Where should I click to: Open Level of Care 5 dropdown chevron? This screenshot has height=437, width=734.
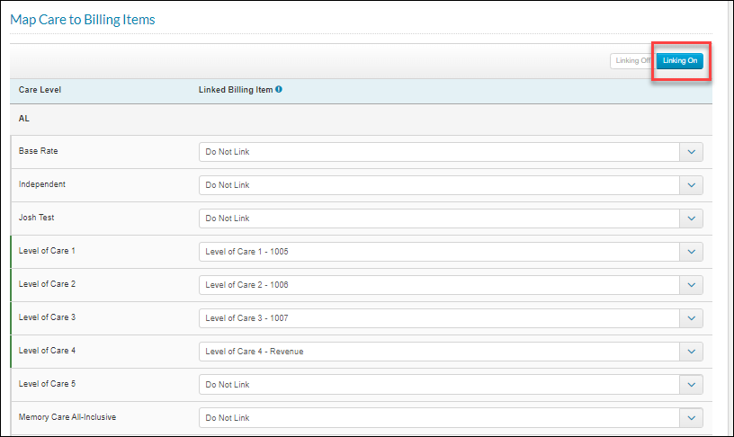(692, 385)
